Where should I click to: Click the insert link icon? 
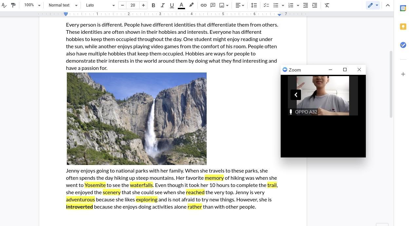[x=203, y=5]
